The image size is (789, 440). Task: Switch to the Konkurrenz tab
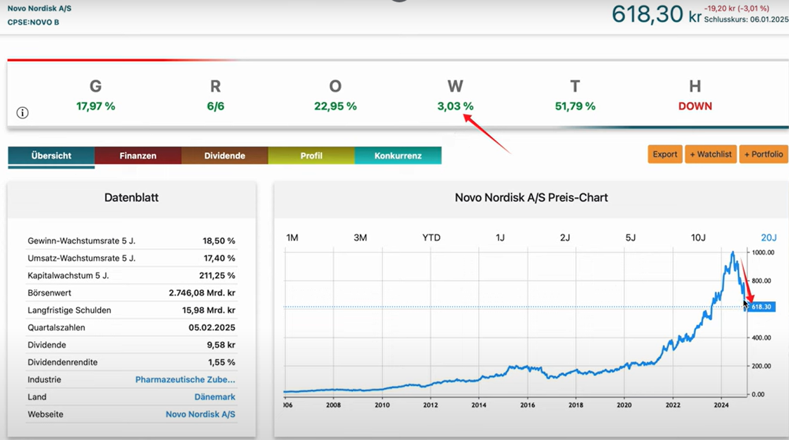coord(398,156)
